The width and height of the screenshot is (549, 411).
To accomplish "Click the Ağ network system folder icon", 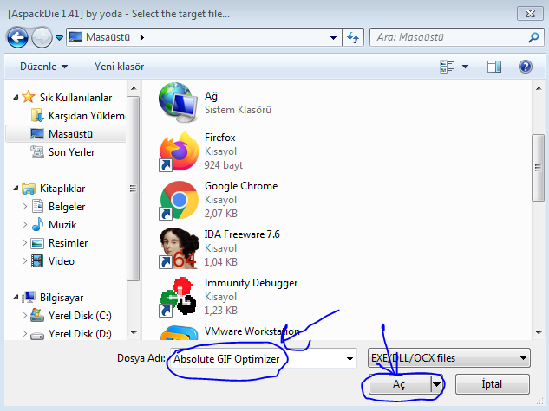I will [x=180, y=102].
